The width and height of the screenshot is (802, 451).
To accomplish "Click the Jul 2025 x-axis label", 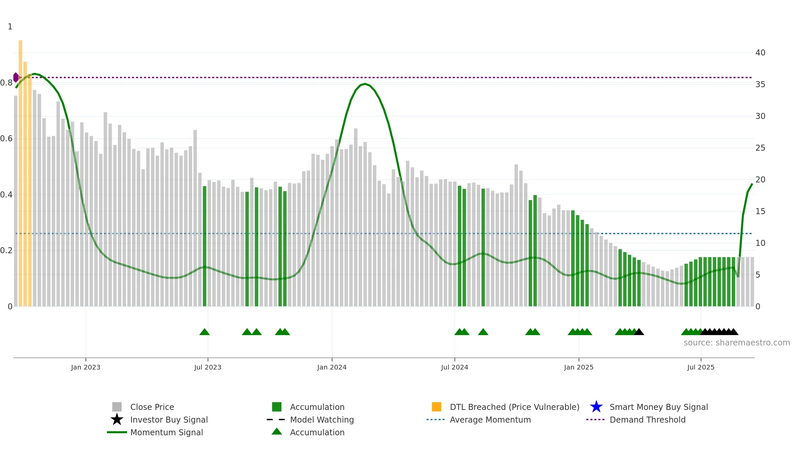I will coord(701,367).
